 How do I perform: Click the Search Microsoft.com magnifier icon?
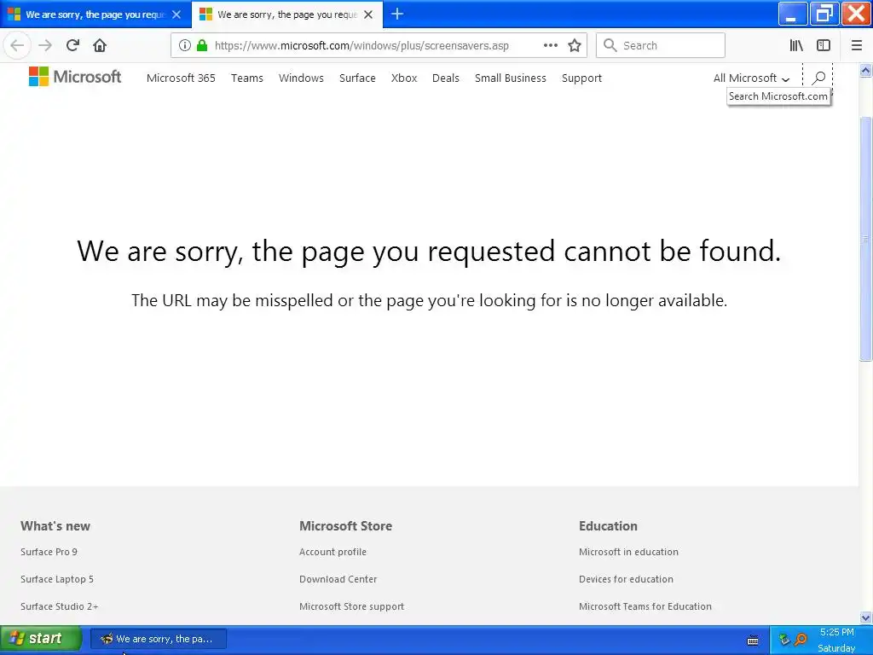(818, 78)
